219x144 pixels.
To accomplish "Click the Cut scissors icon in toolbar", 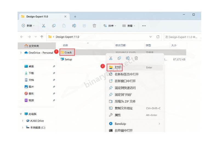I will 44,26.
